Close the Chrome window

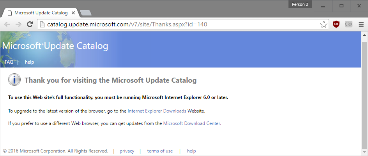pyautogui.click(x=359, y=6)
